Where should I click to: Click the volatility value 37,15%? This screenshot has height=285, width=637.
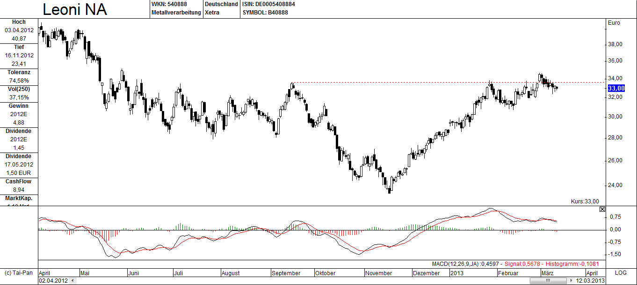point(19,97)
